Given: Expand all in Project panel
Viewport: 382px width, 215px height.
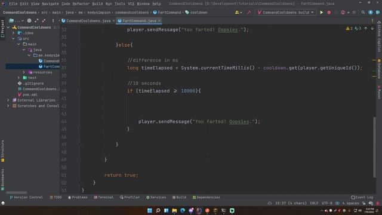Looking at the screenshot, I should click(x=36, y=21).
